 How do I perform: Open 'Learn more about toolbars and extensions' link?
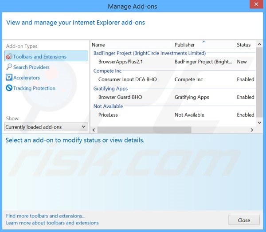(x=52, y=223)
